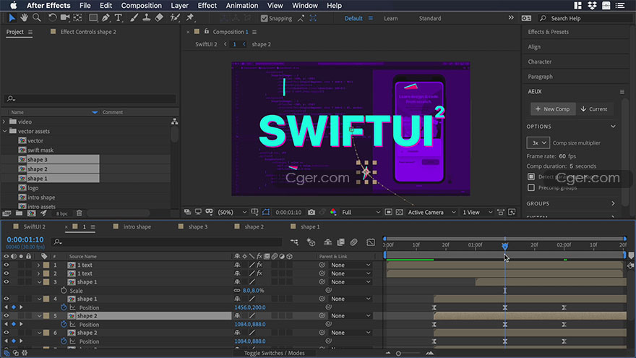Select the Clone Stamp tool
This screenshot has width=636, height=358.
tap(147, 18)
